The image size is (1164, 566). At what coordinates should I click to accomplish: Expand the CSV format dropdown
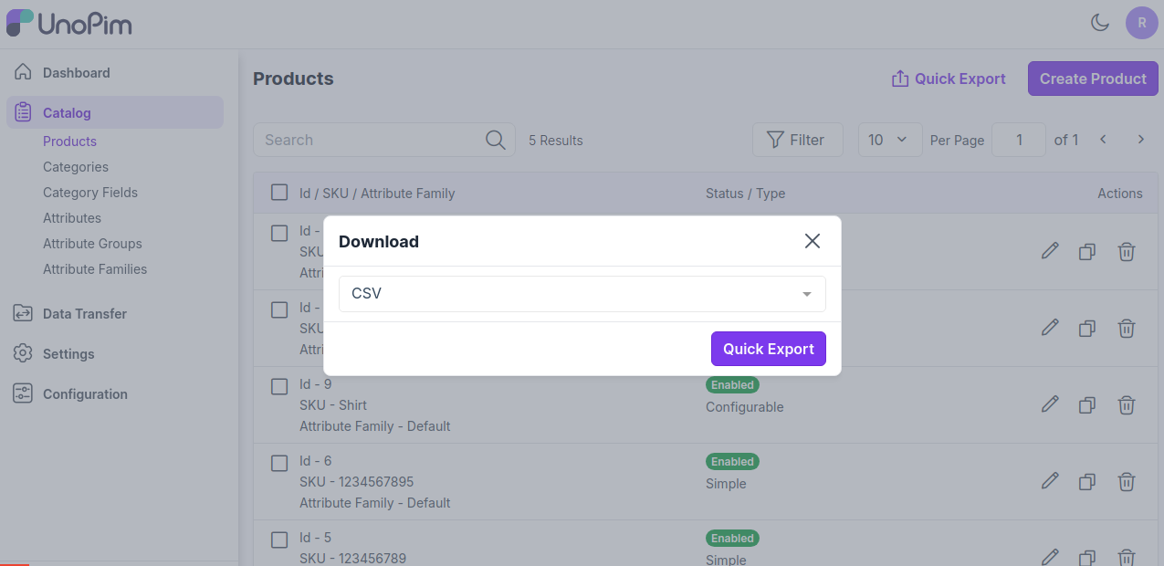click(582, 294)
